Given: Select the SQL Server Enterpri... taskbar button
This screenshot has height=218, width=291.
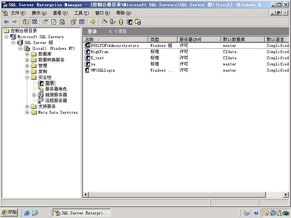Looking at the screenshot, I should (82, 213).
